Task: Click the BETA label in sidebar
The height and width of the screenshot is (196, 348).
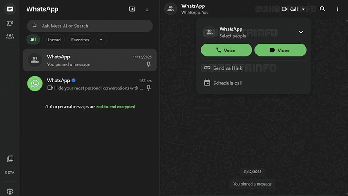Action: [x=10, y=172]
